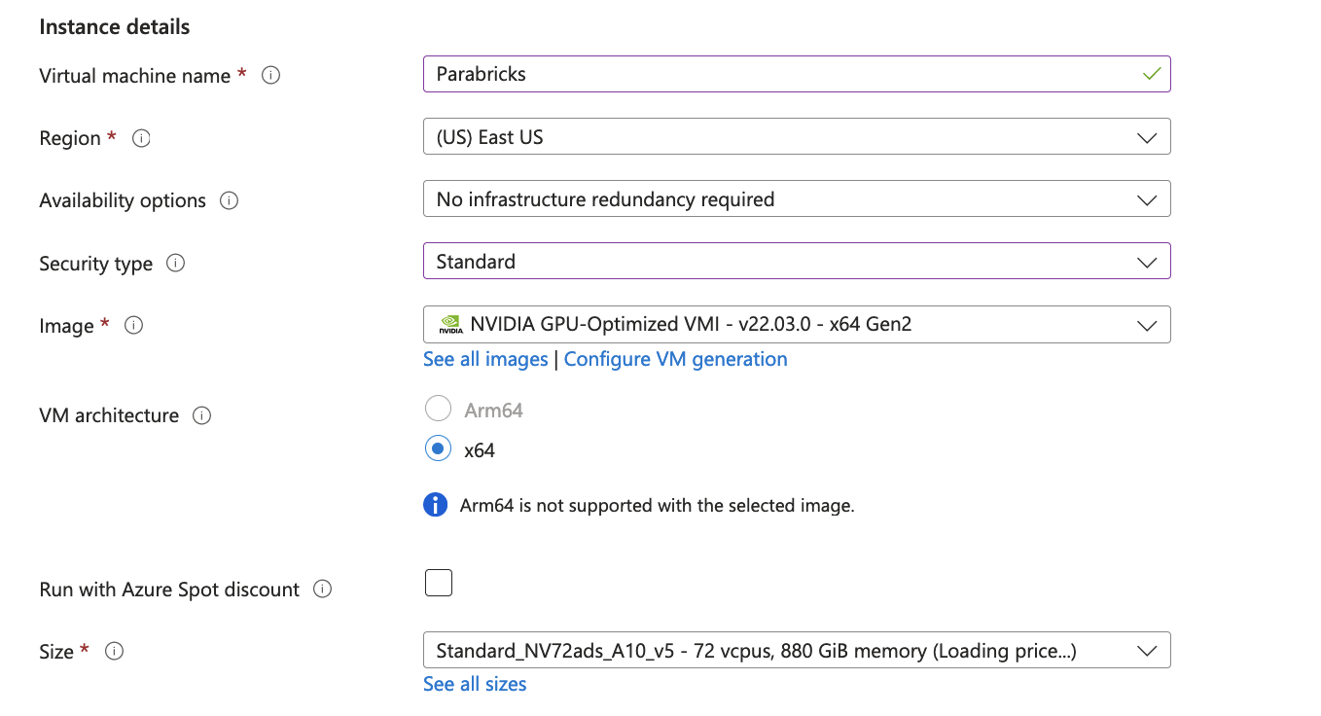Click info icon next to Virtual machine name
Viewport: 1321px width, 716px height.
271,76
